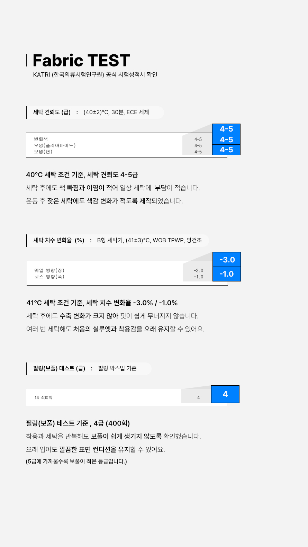
Task: Click the Fabric TEST heading
Action: [81, 61]
